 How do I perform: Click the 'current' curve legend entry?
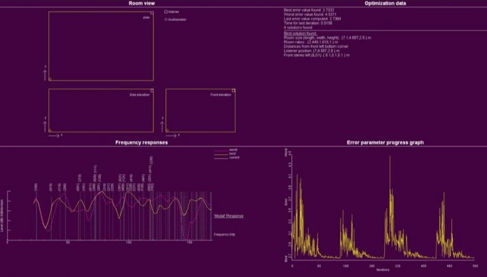[x=227, y=157]
